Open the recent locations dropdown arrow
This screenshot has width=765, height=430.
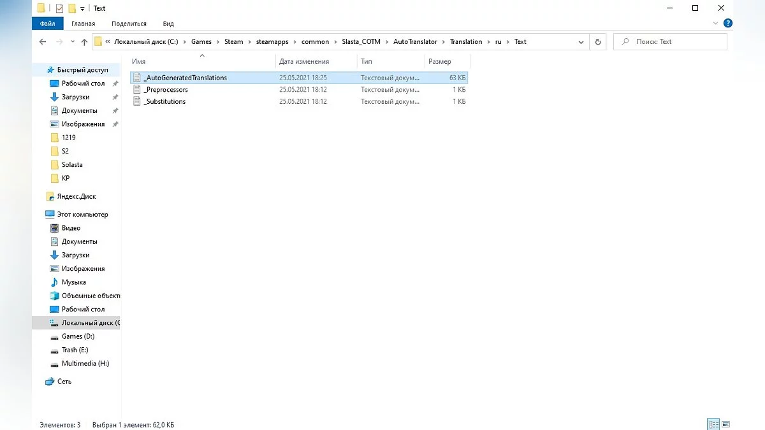73,42
